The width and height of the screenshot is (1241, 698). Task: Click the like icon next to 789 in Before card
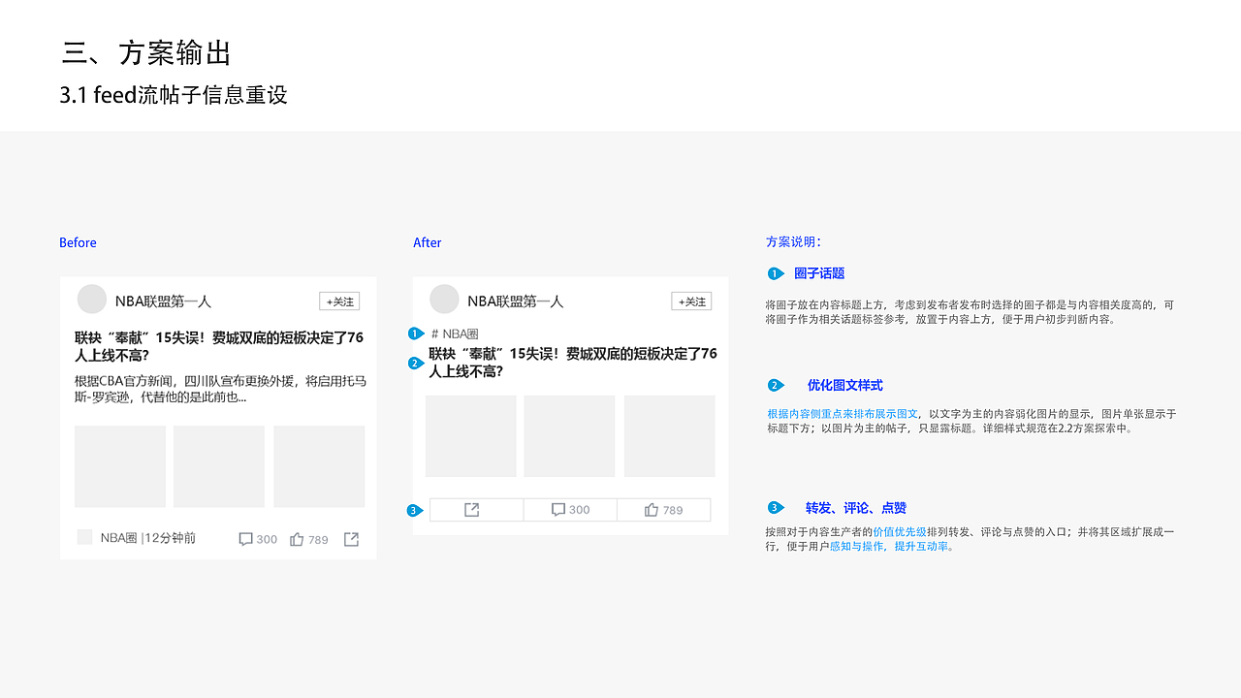point(296,538)
